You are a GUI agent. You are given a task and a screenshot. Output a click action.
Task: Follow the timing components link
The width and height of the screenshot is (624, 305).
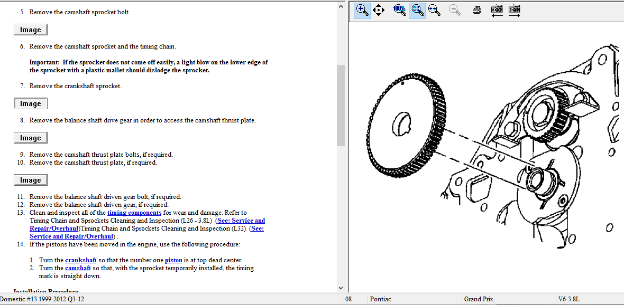click(x=134, y=213)
